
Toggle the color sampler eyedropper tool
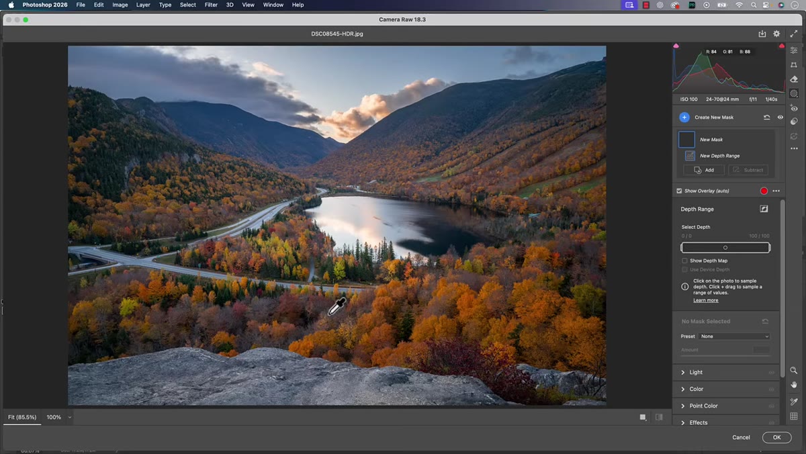[794, 402]
